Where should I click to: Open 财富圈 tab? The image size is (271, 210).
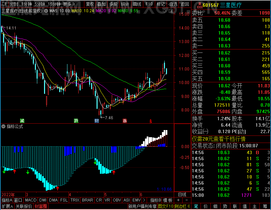point(41,206)
